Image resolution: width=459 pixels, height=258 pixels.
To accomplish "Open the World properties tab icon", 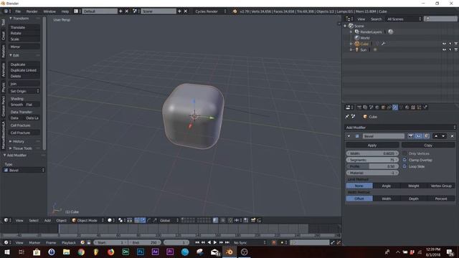I will 377,107.
